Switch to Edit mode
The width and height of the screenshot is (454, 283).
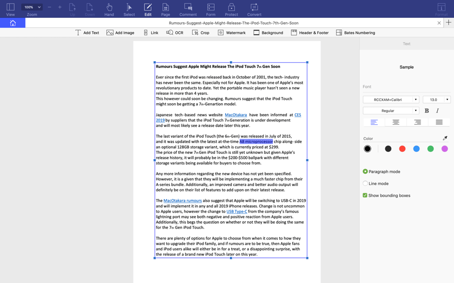point(148,9)
